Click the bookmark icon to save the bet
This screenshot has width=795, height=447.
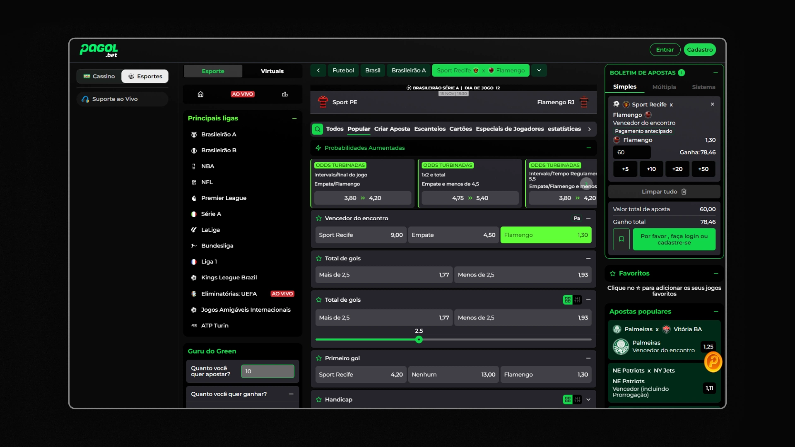pos(621,239)
